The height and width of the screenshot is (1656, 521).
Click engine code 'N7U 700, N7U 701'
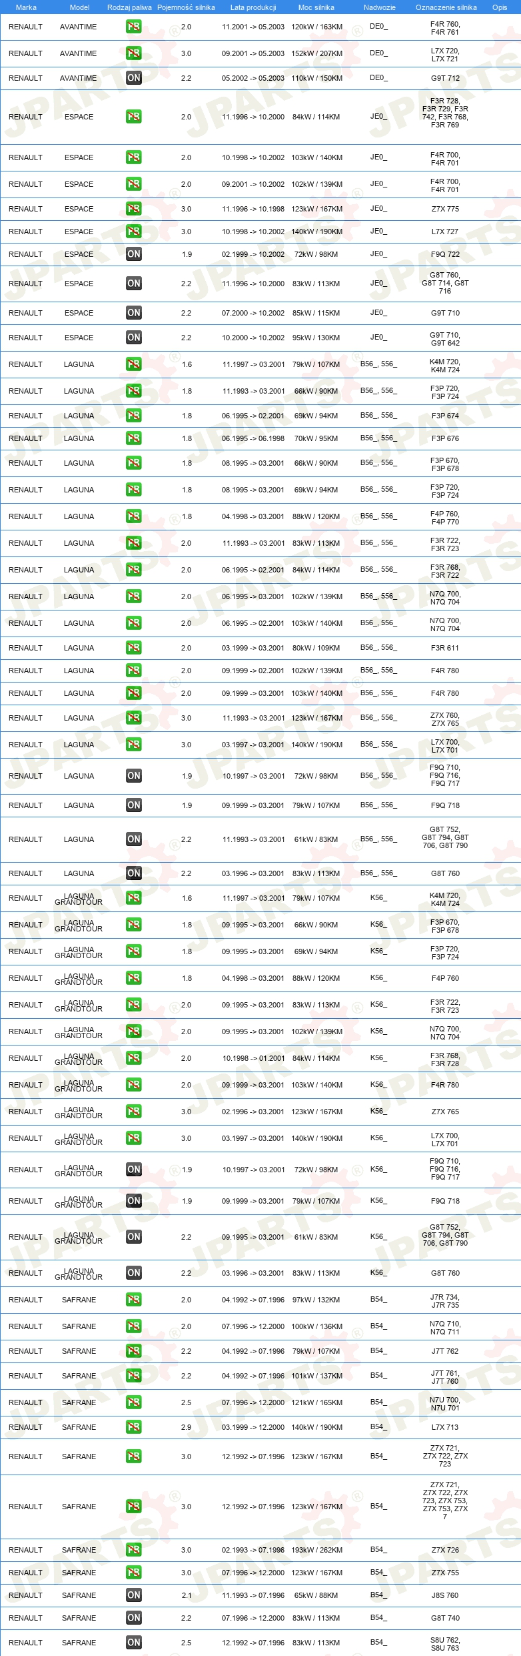tap(445, 1402)
